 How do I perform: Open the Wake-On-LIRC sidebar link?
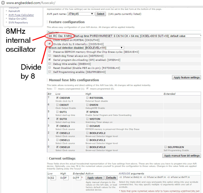[18, 19]
